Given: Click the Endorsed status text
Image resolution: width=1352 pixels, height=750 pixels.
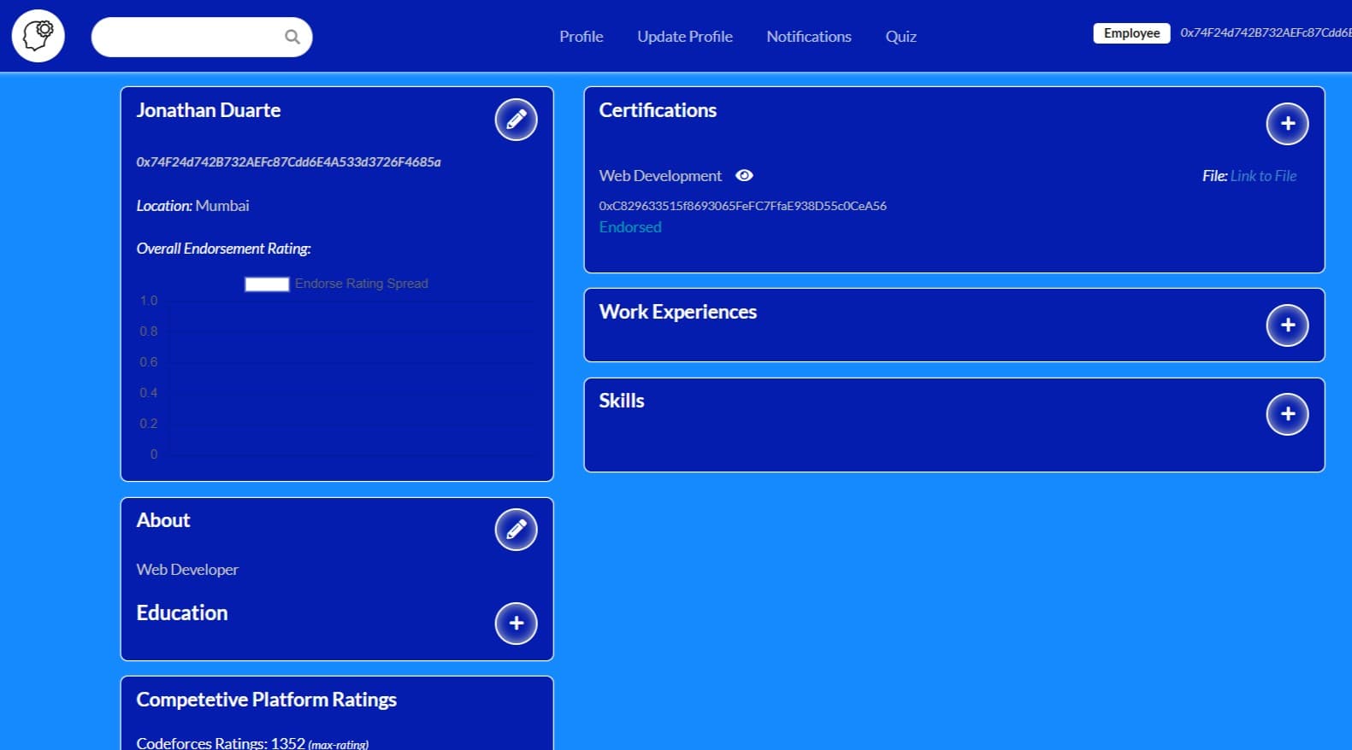Looking at the screenshot, I should [x=630, y=227].
